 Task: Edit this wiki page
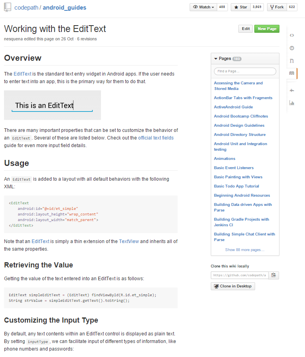click(246, 29)
